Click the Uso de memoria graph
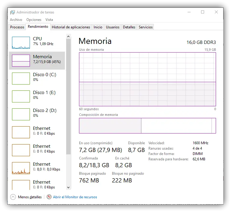 click(x=147, y=79)
